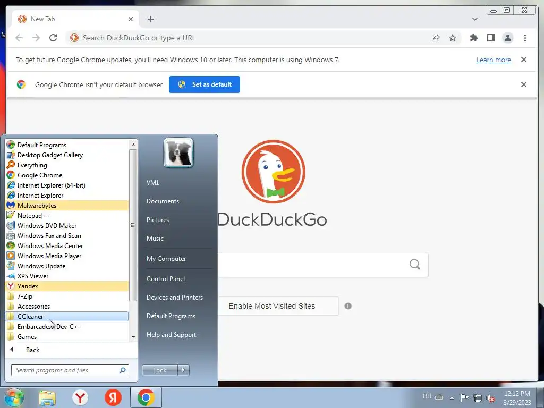
Task: Open the white Yandex Browser taskbar icon
Action: tap(80, 398)
